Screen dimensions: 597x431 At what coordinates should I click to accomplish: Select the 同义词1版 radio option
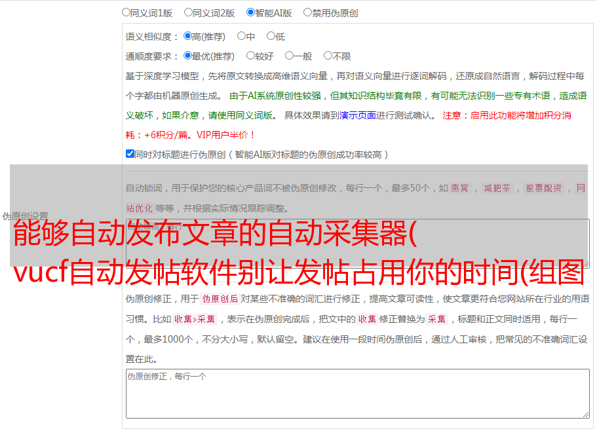tap(126, 12)
